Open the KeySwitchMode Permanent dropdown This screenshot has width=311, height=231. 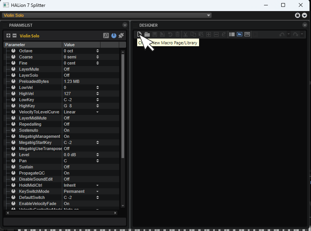point(97,192)
